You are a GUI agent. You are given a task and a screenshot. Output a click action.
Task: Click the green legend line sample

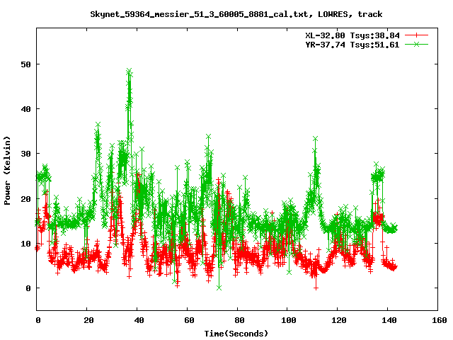(416, 44)
